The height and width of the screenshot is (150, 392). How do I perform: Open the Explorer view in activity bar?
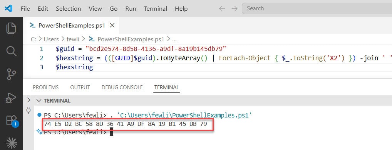pyautogui.click(x=11, y=28)
